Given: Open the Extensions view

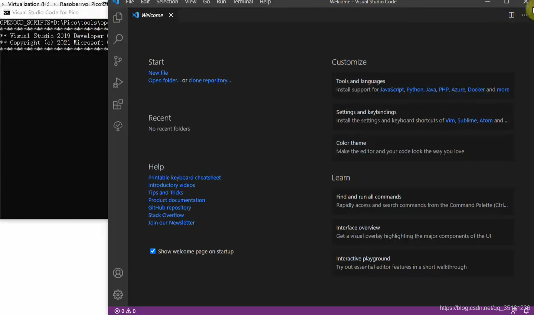Looking at the screenshot, I should coord(118,104).
